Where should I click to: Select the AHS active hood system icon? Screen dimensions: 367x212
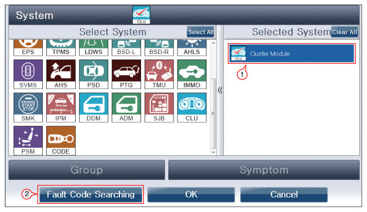61,74
